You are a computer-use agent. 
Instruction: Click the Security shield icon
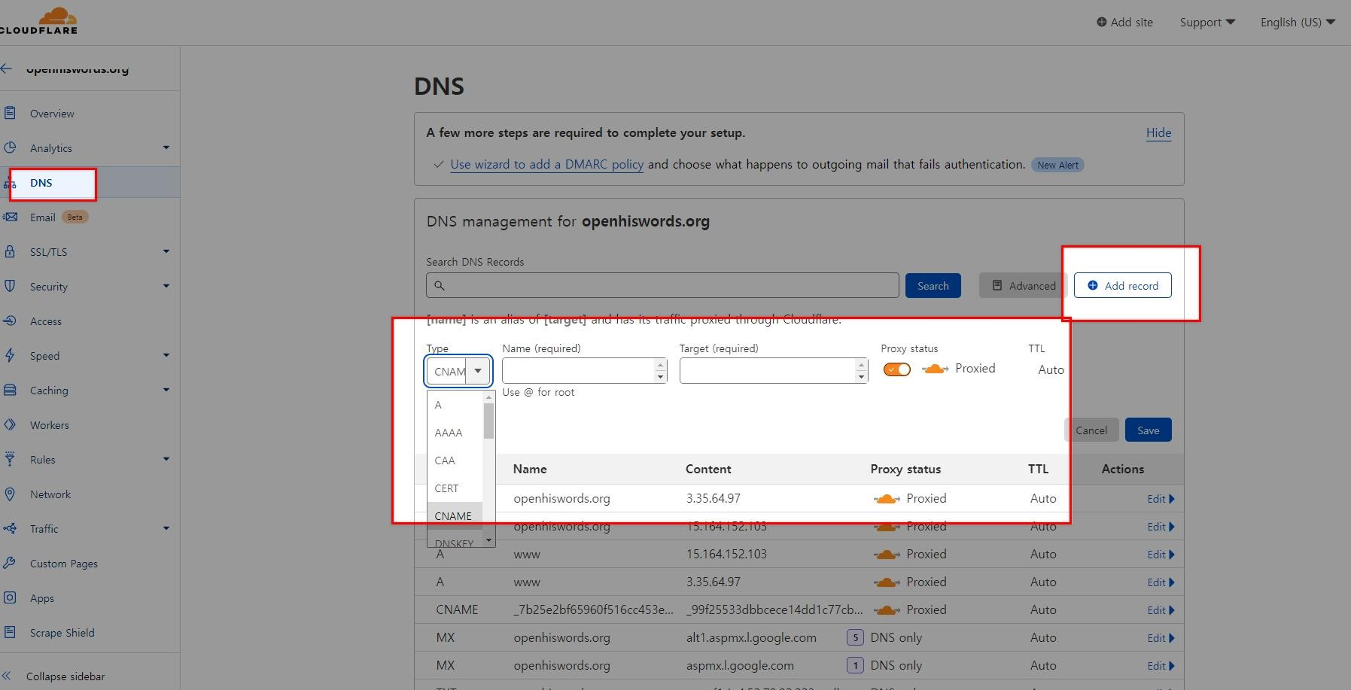10,287
